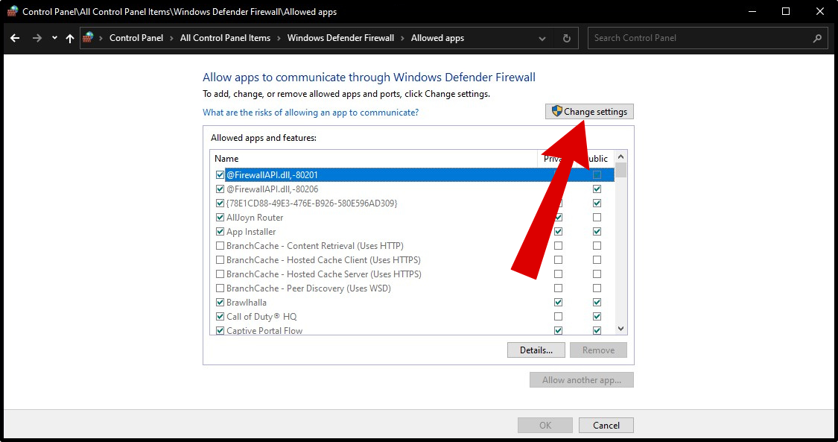Close the Allowed apps window
This screenshot has height=442, width=838.
[x=820, y=11]
